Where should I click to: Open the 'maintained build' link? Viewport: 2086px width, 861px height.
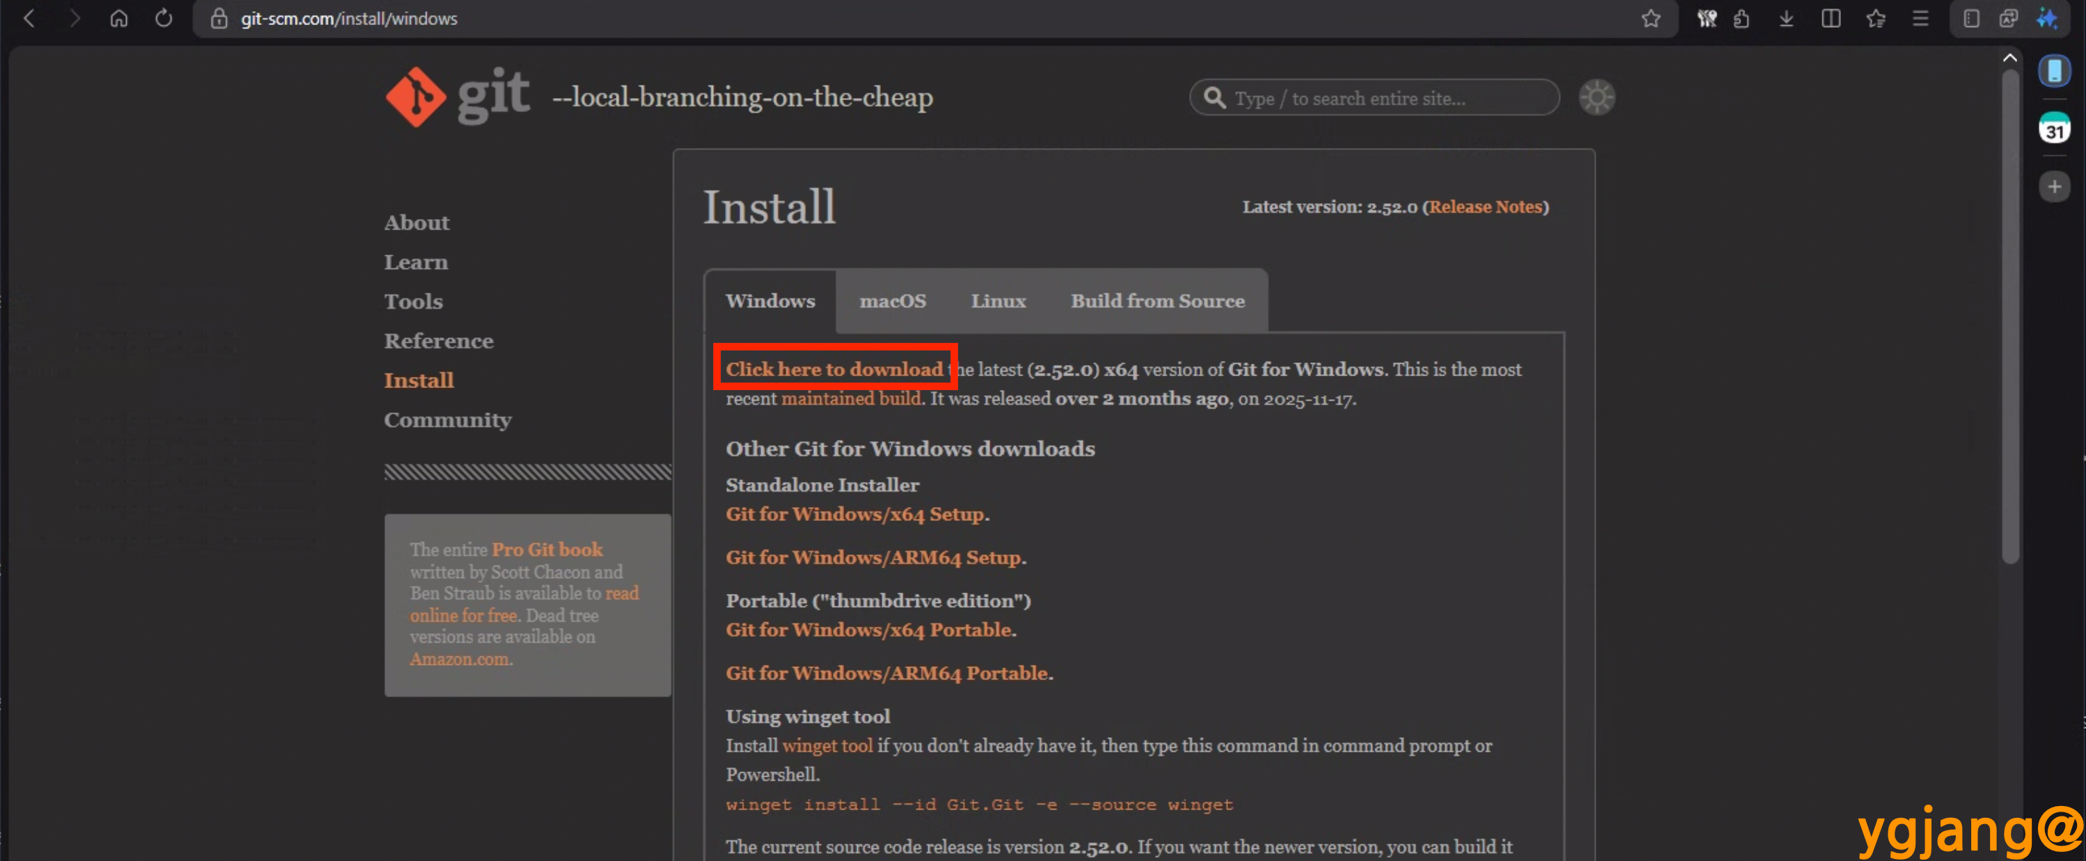[850, 398]
